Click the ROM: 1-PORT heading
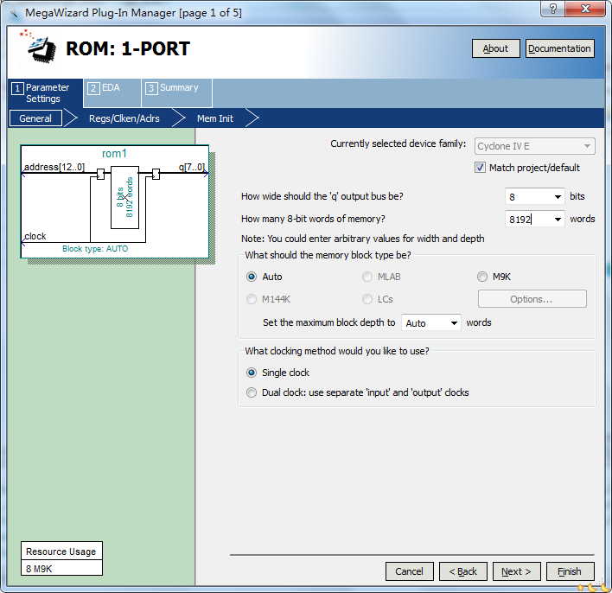This screenshot has height=593, width=612. tap(128, 48)
